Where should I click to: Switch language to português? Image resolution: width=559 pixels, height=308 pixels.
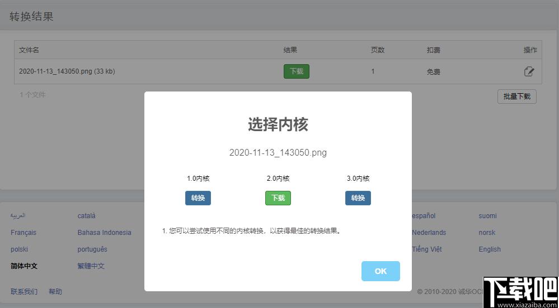click(x=92, y=249)
